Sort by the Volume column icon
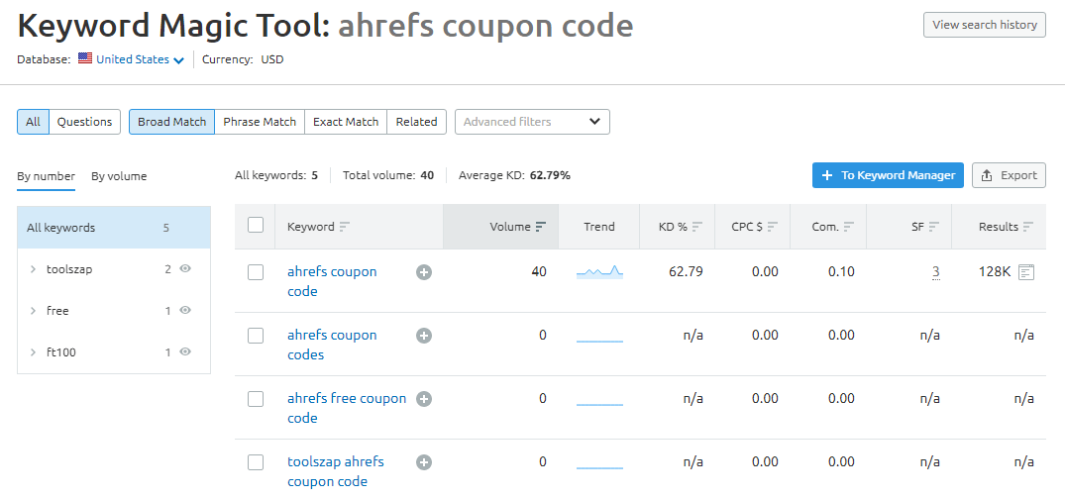Viewport: 1065px width, 498px height. (541, 227)
